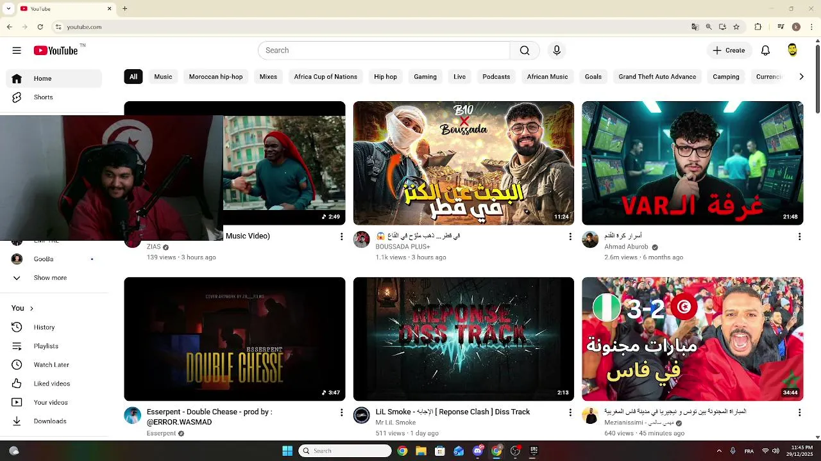Open the Mr LiL Smoke channel link
This screenshot has height=461, width=821.
[x=396, y=423]
